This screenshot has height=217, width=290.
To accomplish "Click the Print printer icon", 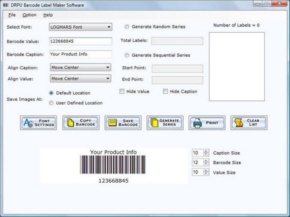I will (x=197, y=123).
